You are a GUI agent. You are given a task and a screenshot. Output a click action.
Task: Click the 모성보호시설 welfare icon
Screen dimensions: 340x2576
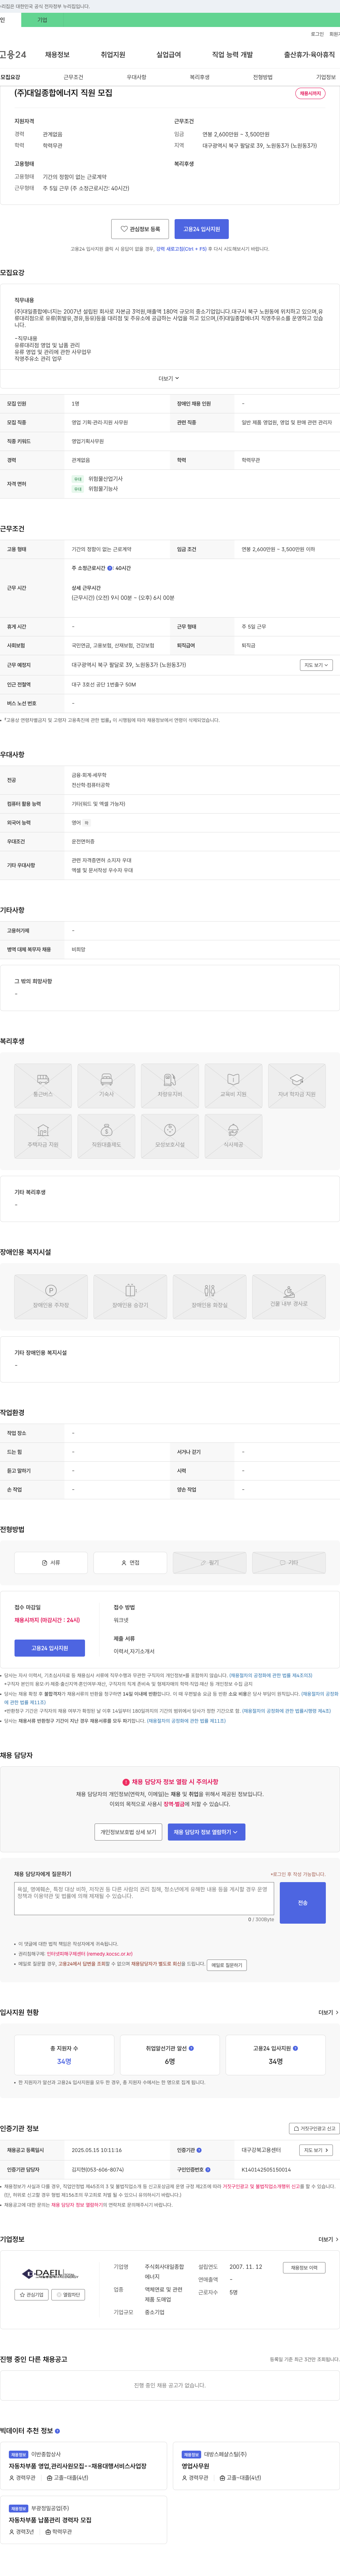coord(170,1136)
